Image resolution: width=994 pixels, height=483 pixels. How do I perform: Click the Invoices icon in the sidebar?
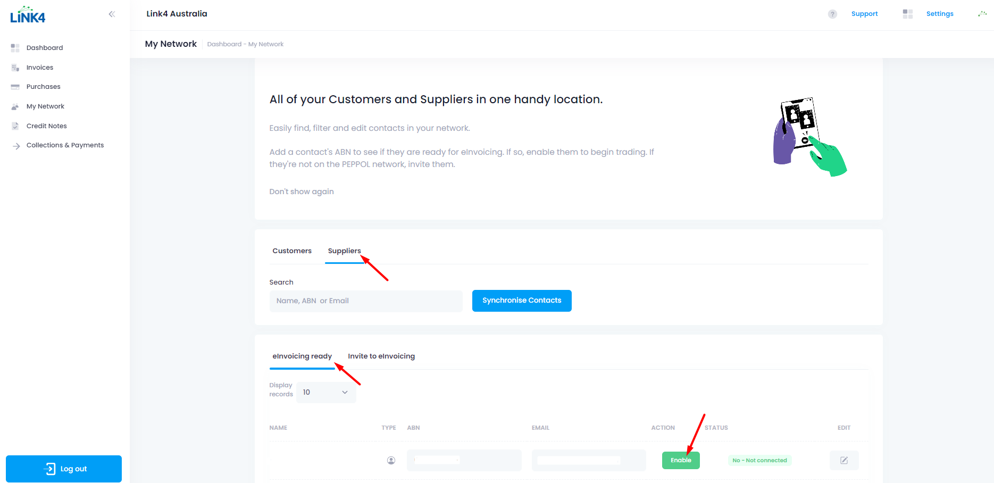[15, 68]
